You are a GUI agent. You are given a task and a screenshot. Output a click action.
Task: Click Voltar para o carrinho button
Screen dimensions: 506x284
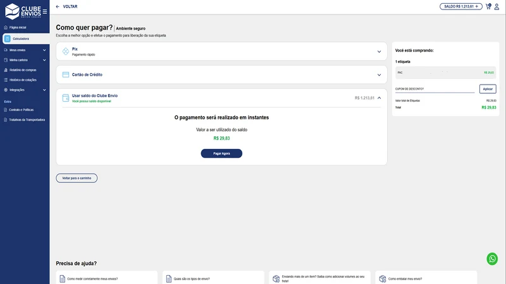(77, 178)
